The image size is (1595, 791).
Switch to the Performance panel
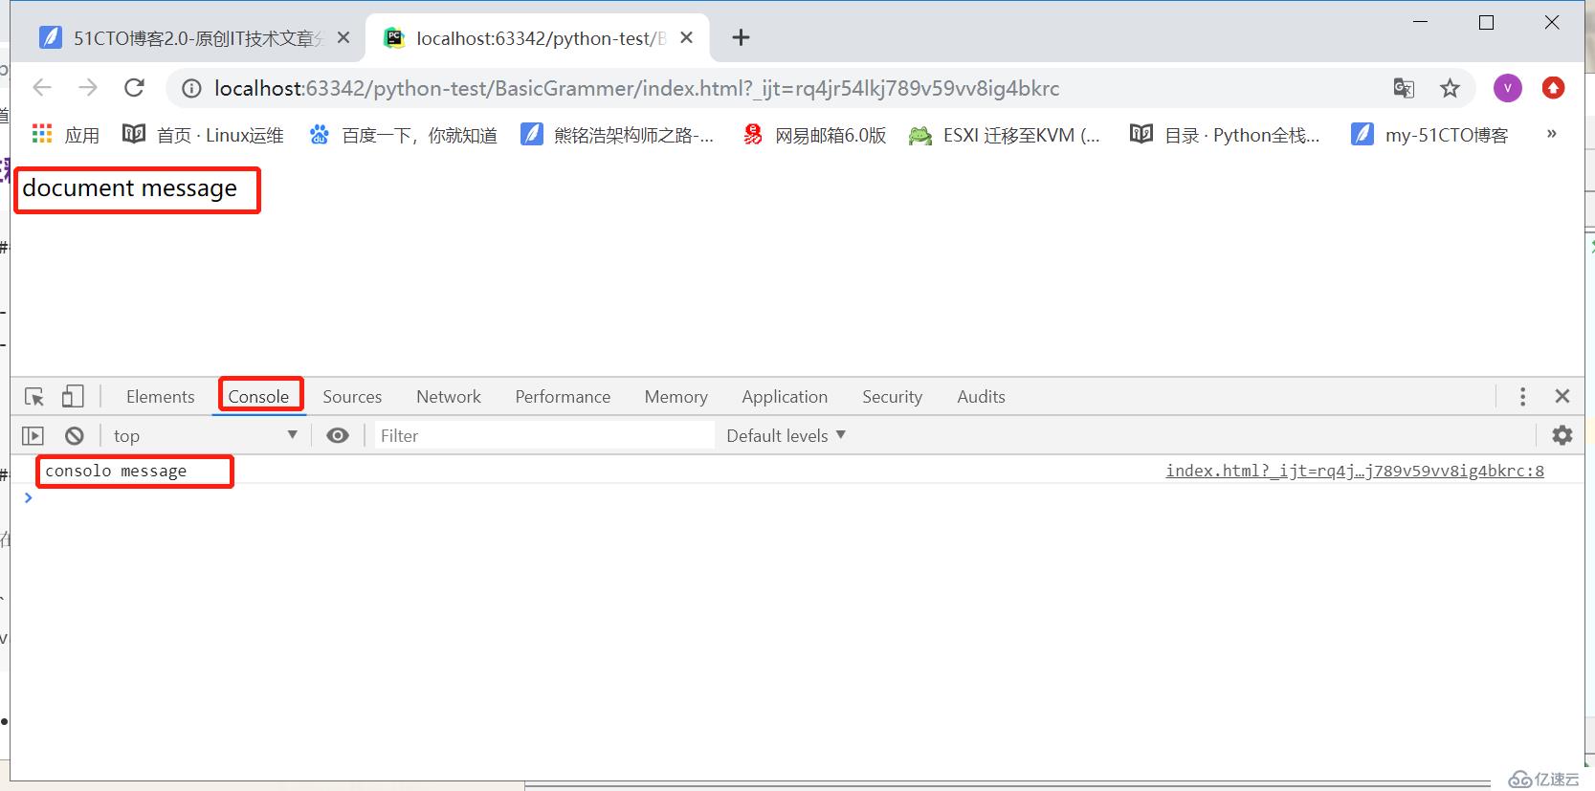point(563,397)
